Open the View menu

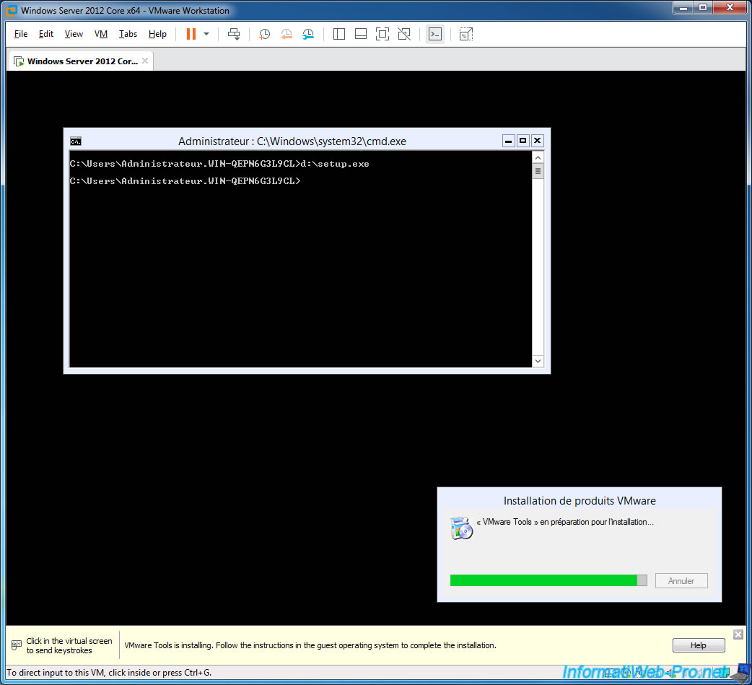pos(74,34)
